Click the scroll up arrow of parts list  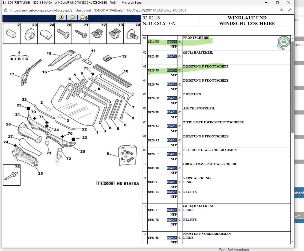click(x=292, y=38)
